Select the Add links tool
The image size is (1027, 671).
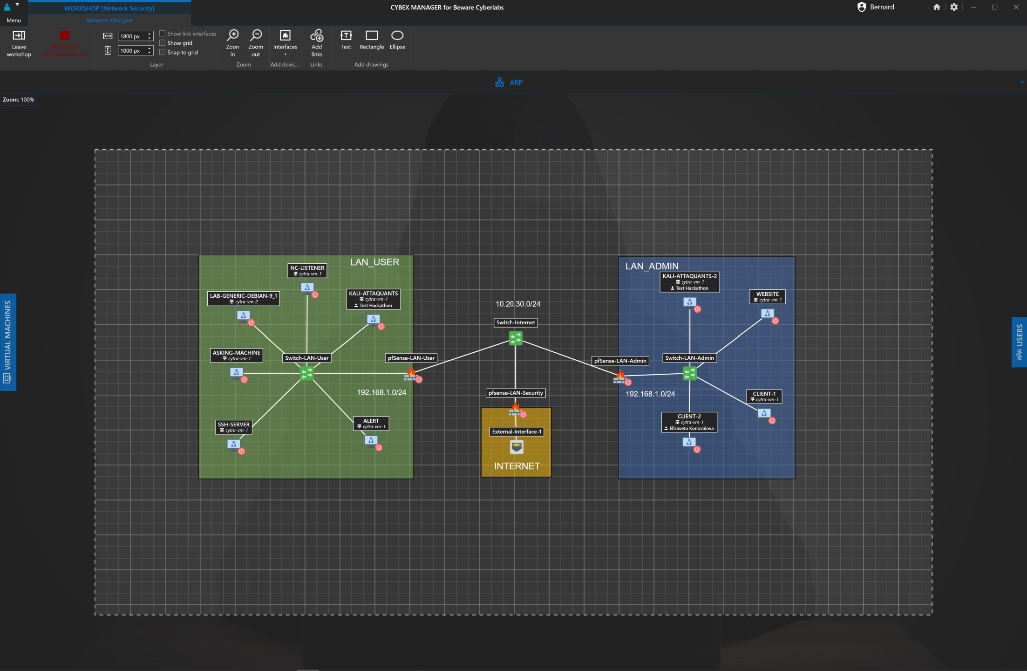[x=317, y=36]
